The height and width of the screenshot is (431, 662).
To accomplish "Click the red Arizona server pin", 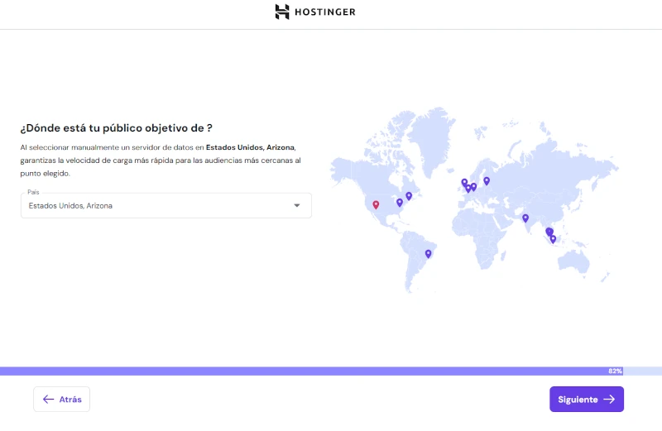I will coord(376,204).
